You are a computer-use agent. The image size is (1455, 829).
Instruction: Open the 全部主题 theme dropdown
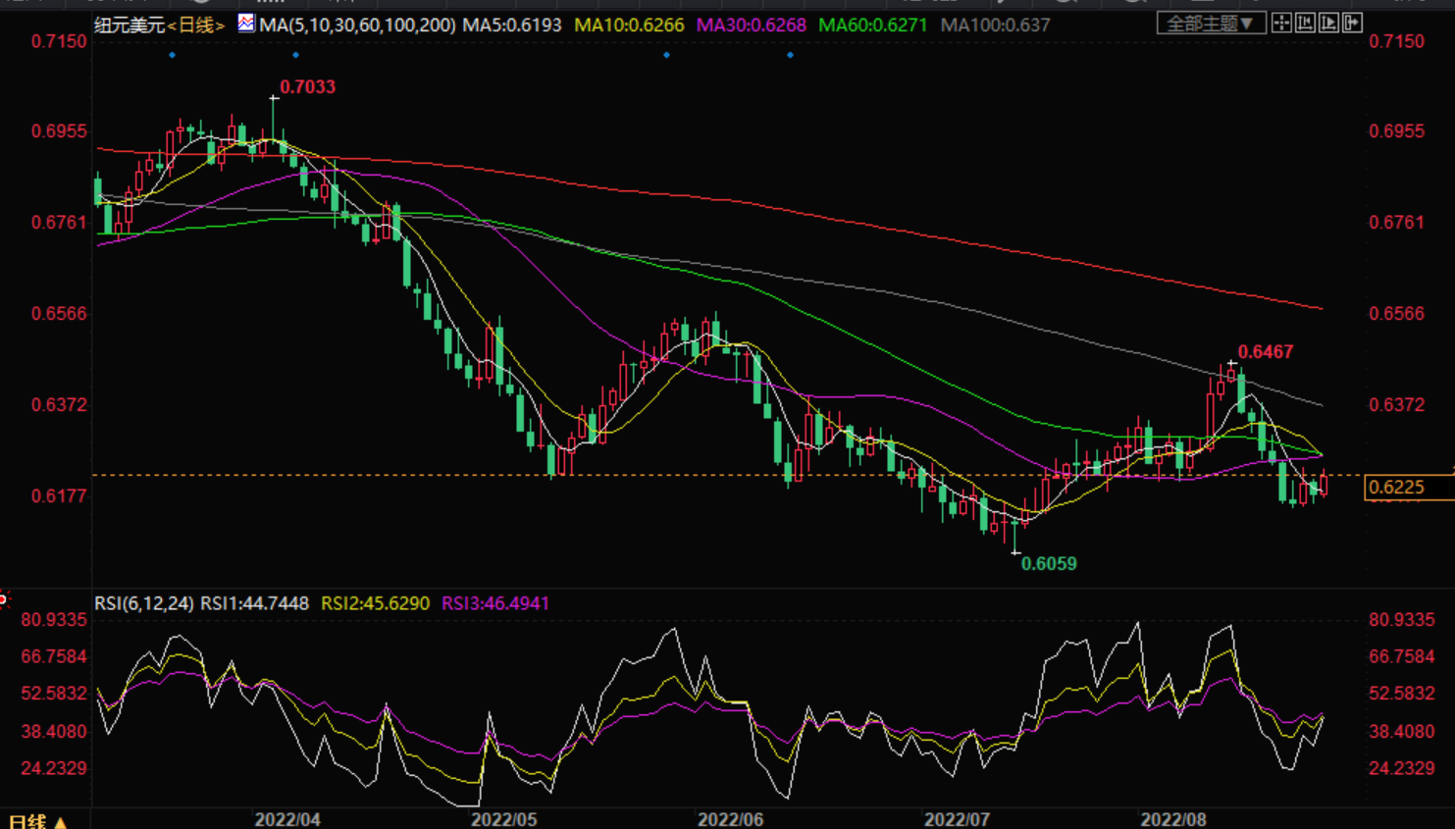tap(1210, 24)
